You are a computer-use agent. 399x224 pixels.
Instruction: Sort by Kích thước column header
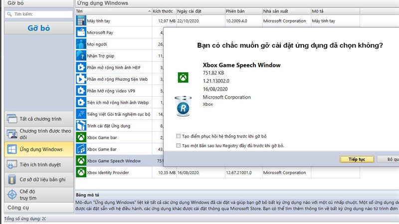(x=164, y=11)
